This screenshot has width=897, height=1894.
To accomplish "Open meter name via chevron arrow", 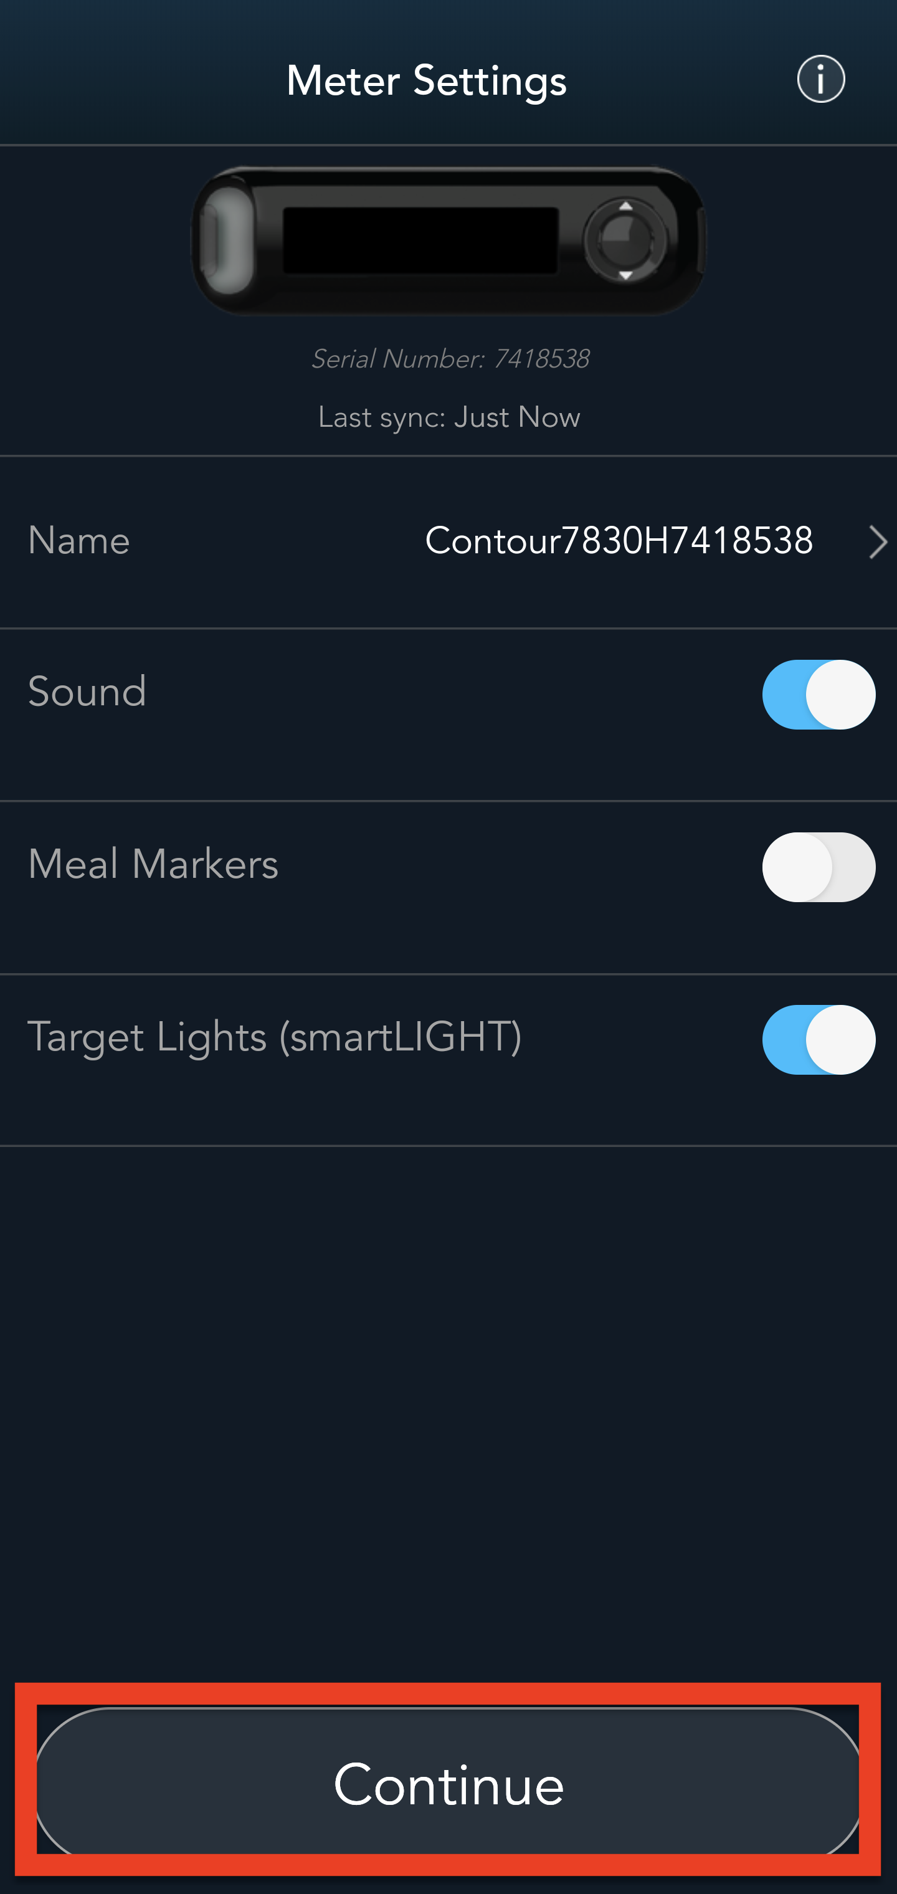I will [878, 542].
